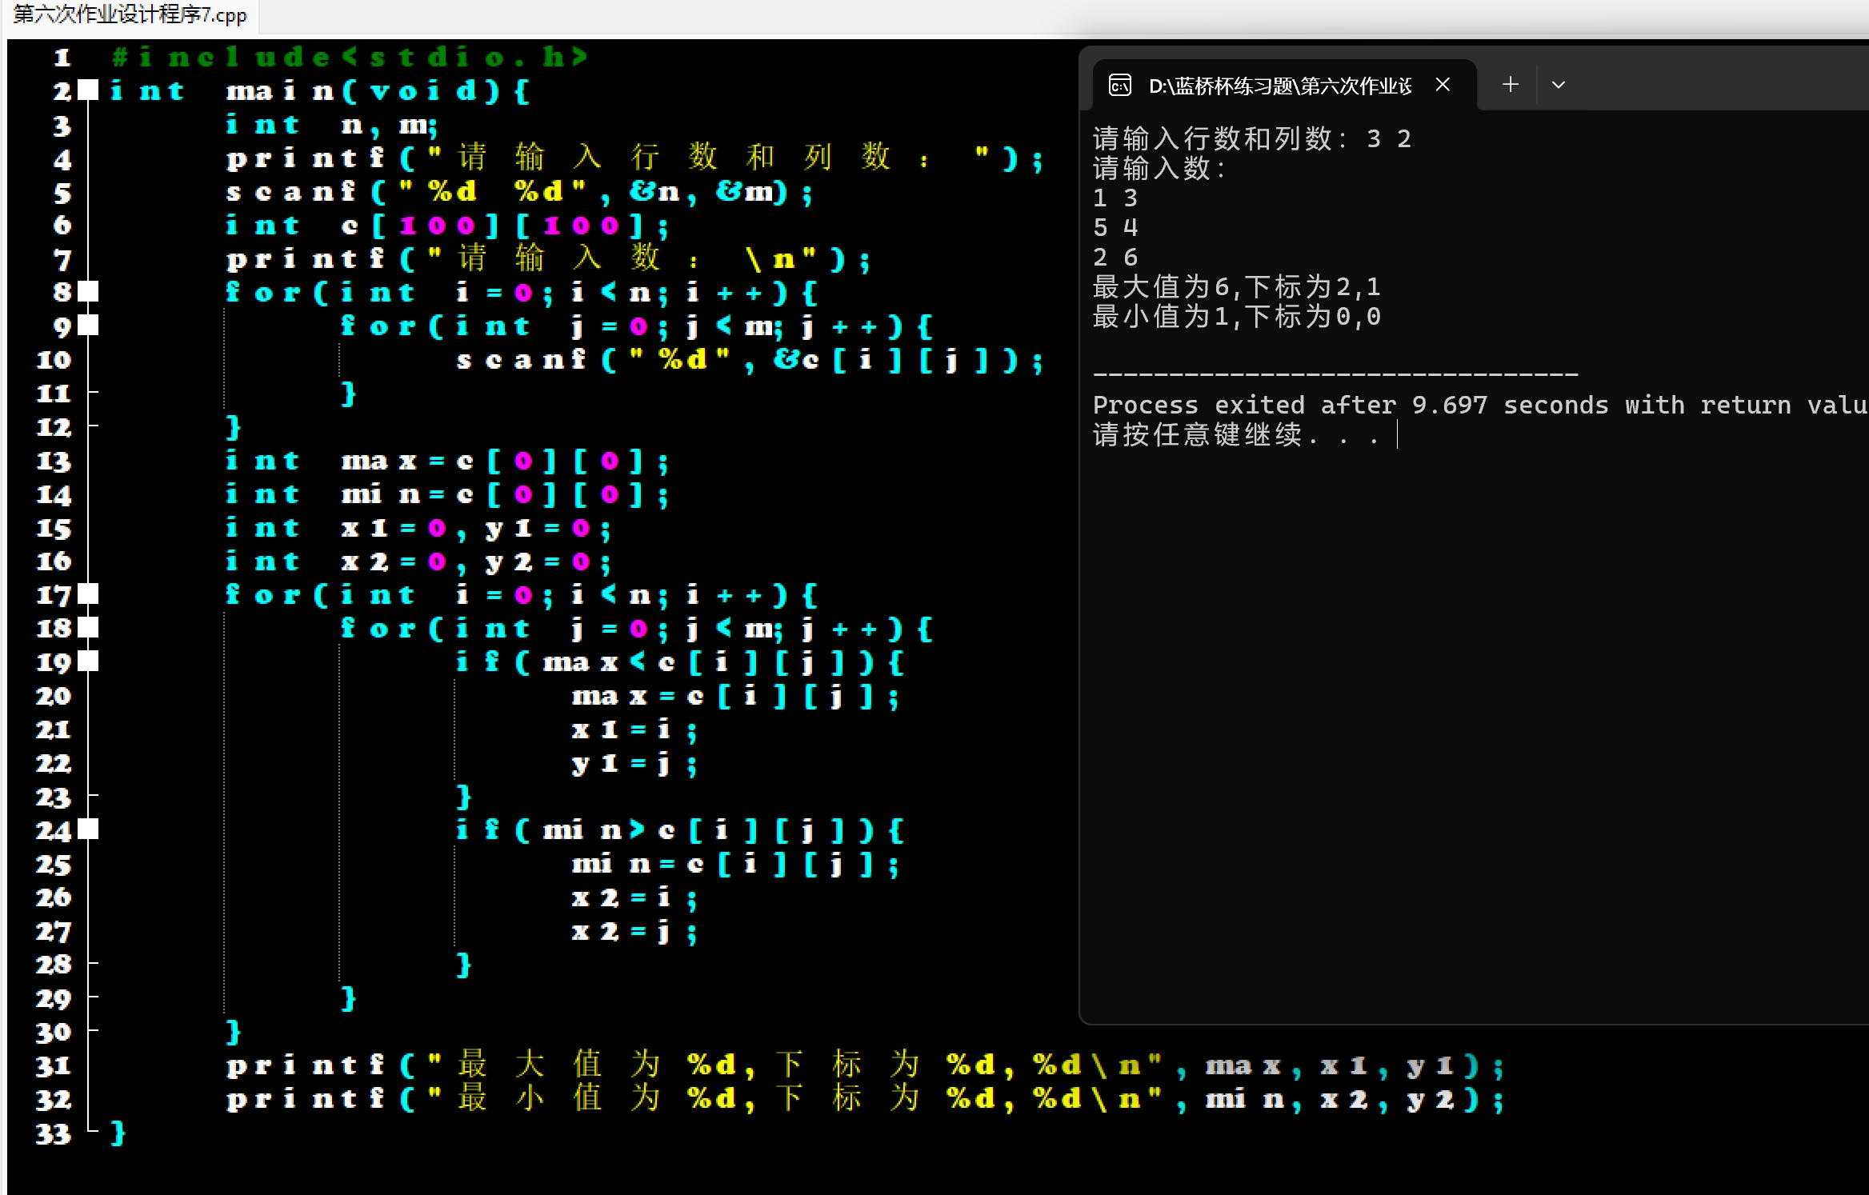Place cursor on the #include<stdio.h> line
Viewport: 1869px width, 1195px height.
[350, 57]
